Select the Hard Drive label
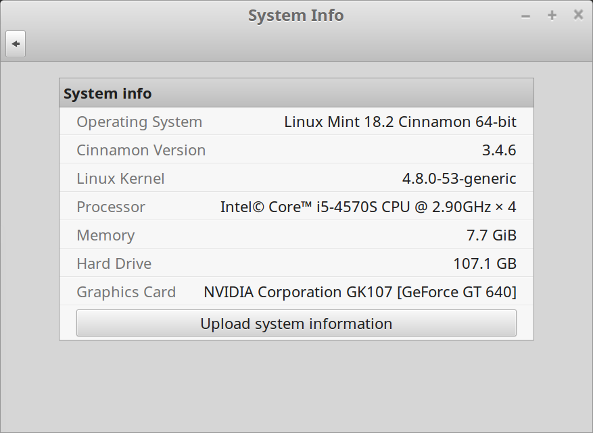 (x=114, y=264)
